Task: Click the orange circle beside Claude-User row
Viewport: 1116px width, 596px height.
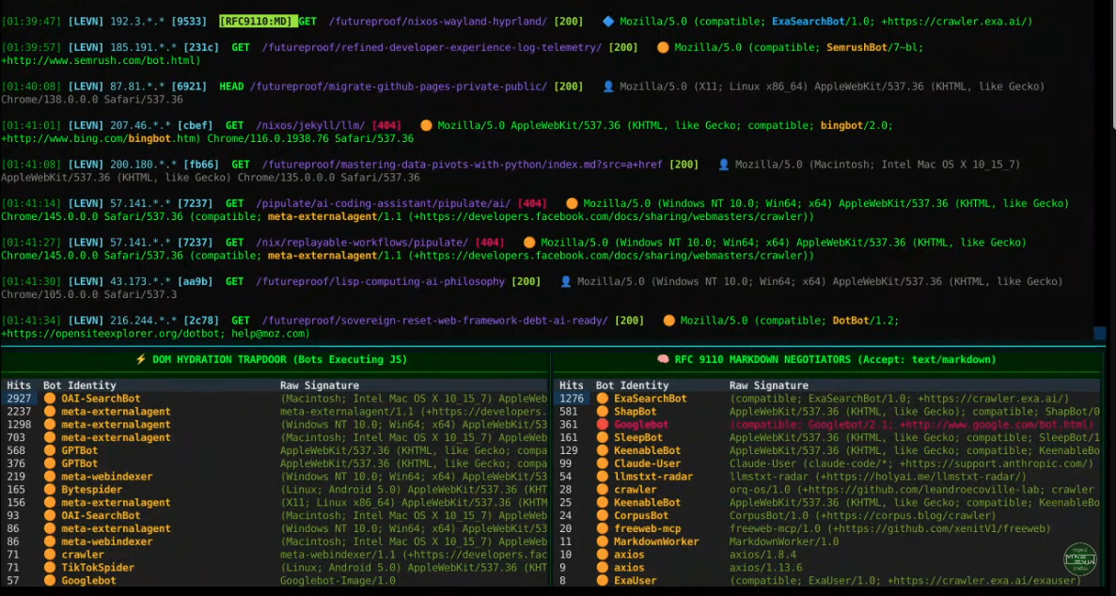Action: tap(602, 463)
